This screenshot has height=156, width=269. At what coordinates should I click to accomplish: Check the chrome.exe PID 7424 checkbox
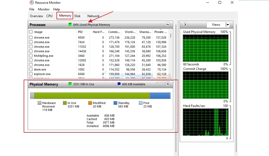[x=31, y=42]
